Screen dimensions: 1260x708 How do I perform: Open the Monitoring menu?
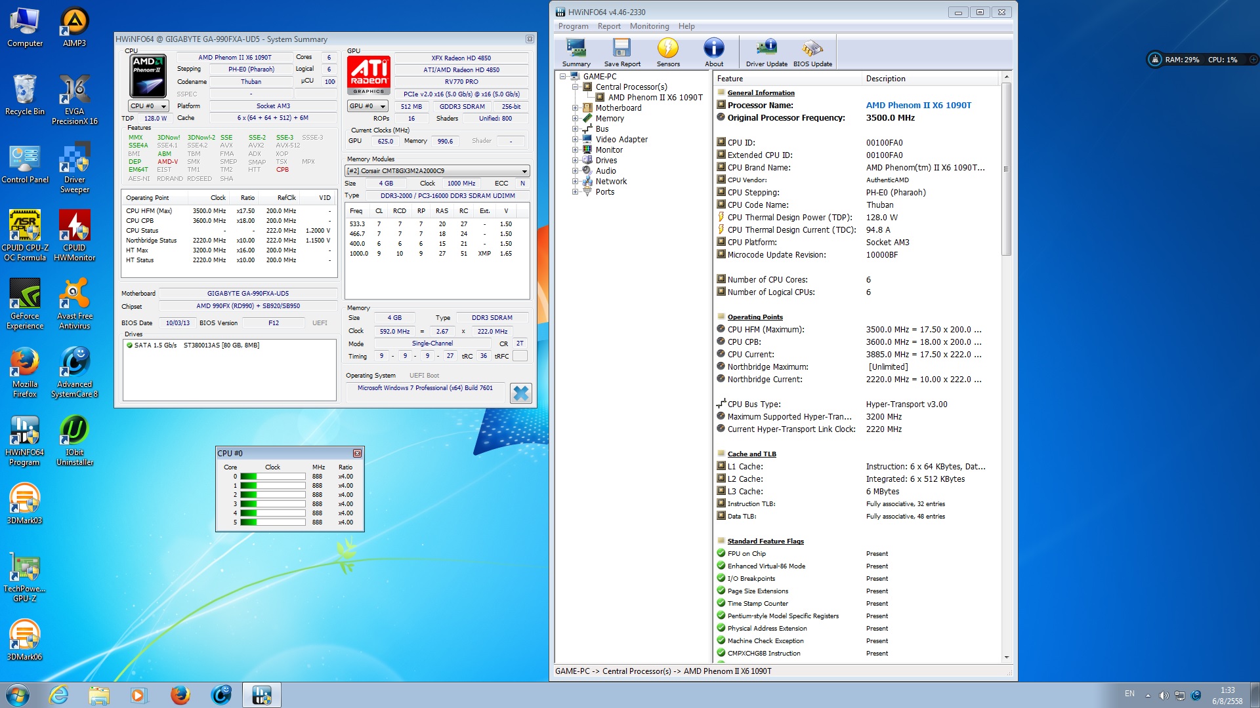[649, 26]
